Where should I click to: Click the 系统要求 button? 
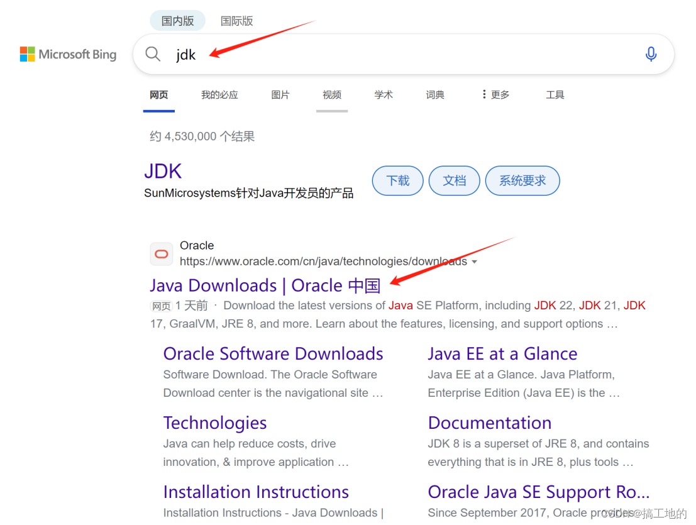tap(522, 180)
